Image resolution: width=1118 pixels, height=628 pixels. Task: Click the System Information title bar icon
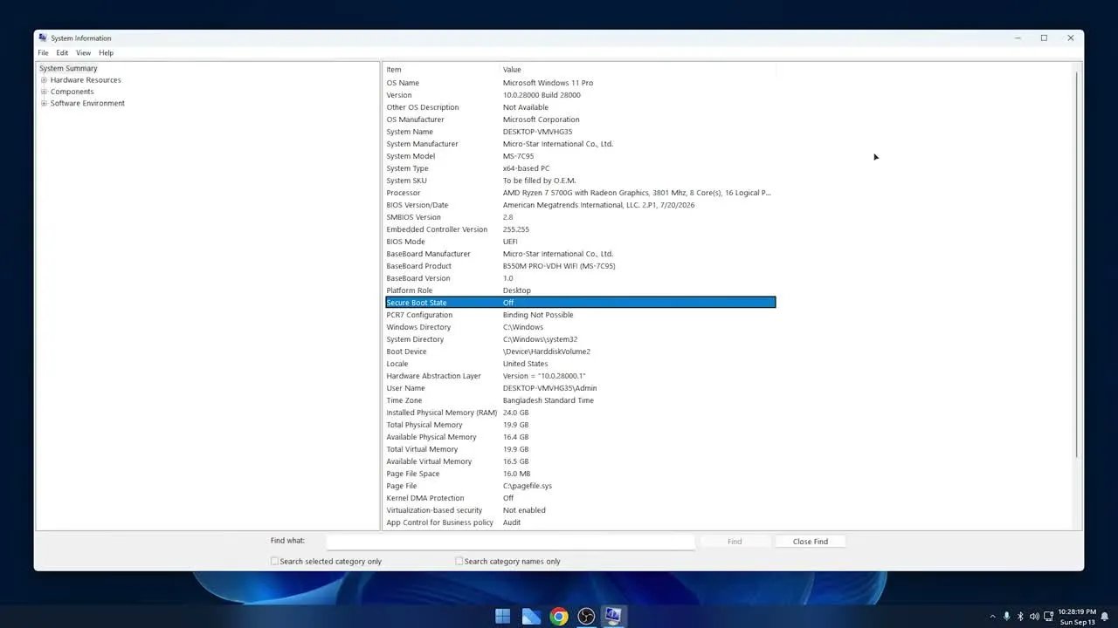(43, 38)
